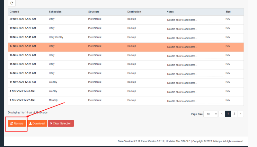Click Weekly schedule in 4 Nov row
Image resolution: width=257 pixels, height=147 pixels.
(x=53, y=91)
